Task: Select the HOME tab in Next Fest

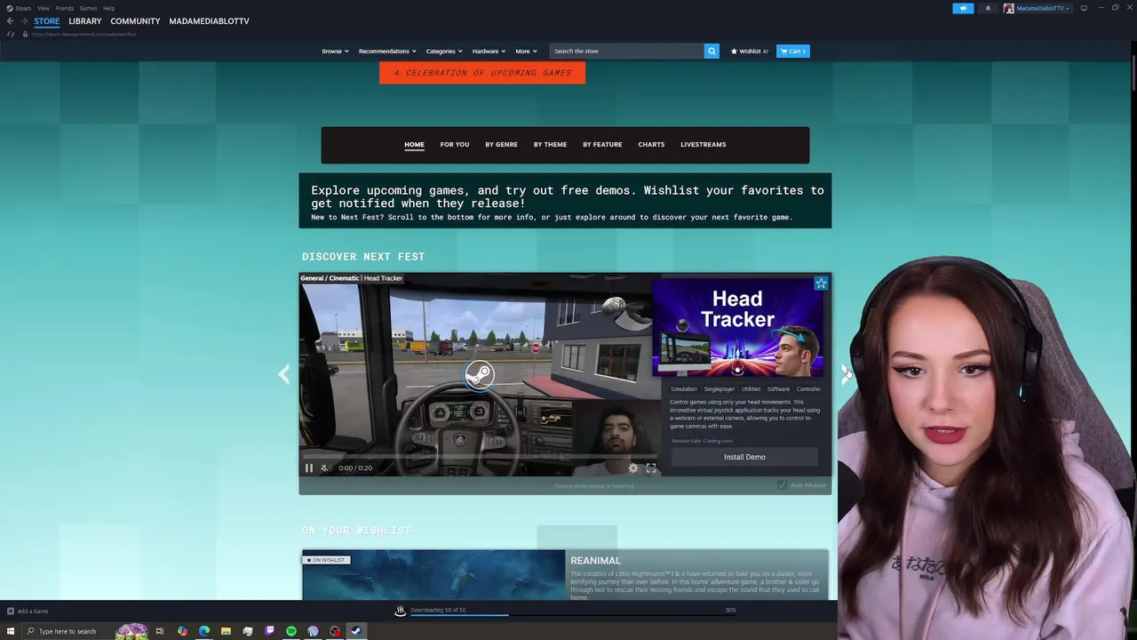Action: (x=414, y=145)
